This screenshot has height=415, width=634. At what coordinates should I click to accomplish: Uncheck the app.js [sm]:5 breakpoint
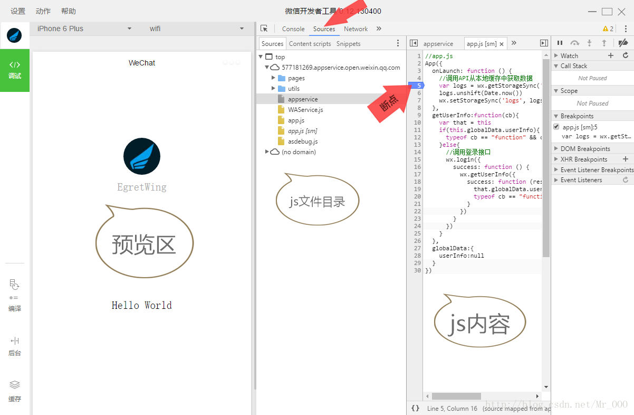(x=556, y=127)
